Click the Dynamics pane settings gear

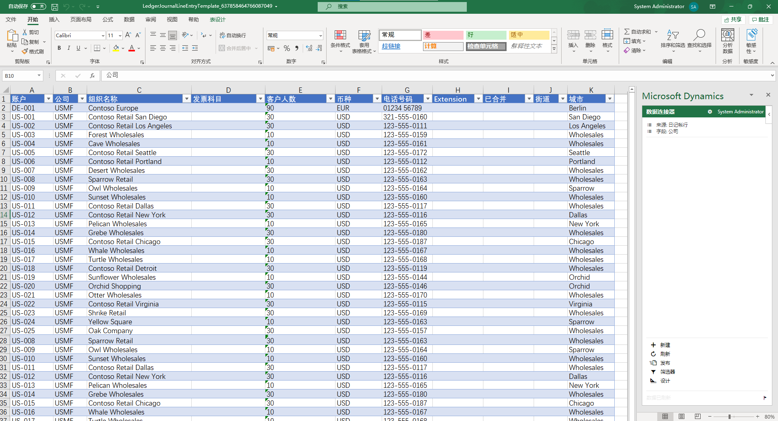[x=710, y=112]
